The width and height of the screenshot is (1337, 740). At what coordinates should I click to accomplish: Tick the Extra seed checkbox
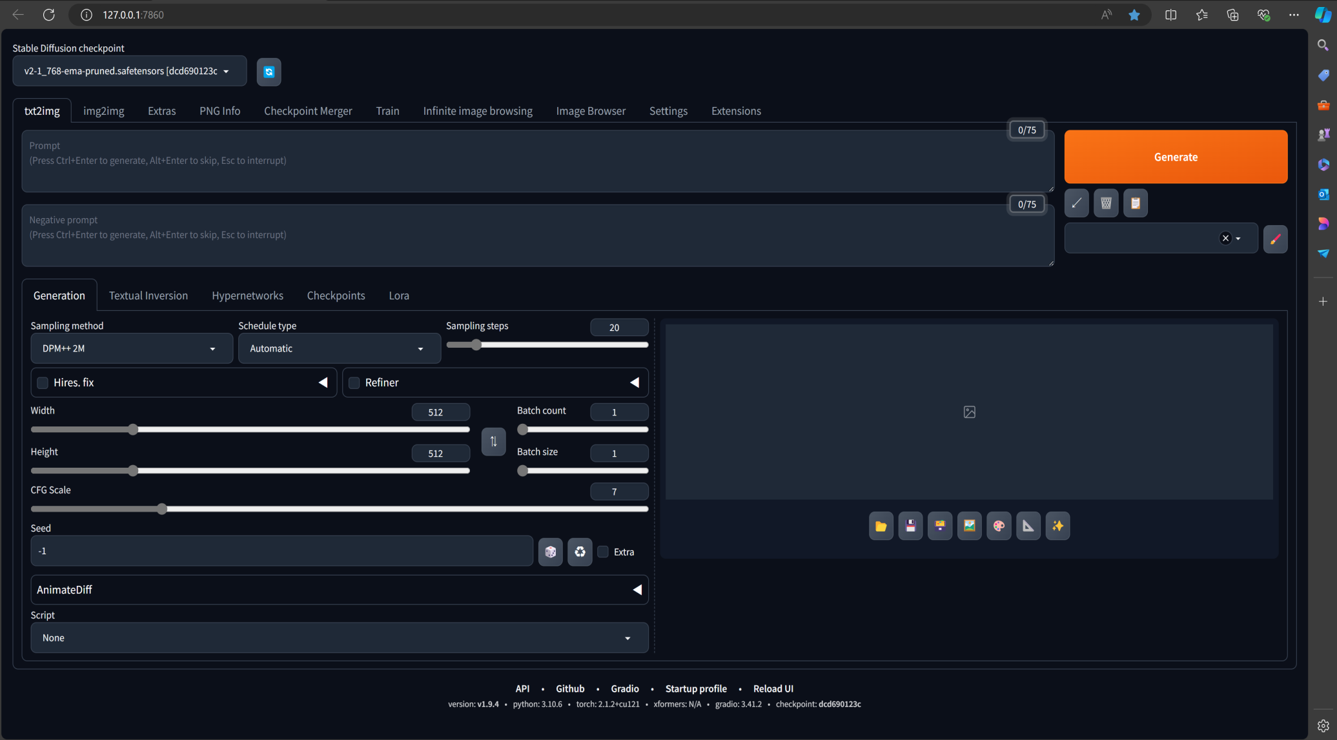(x=603, y=552)
